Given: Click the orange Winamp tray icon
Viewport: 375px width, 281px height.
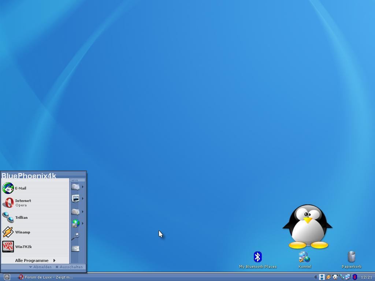Looking at the screenshot, I should 328,277.
